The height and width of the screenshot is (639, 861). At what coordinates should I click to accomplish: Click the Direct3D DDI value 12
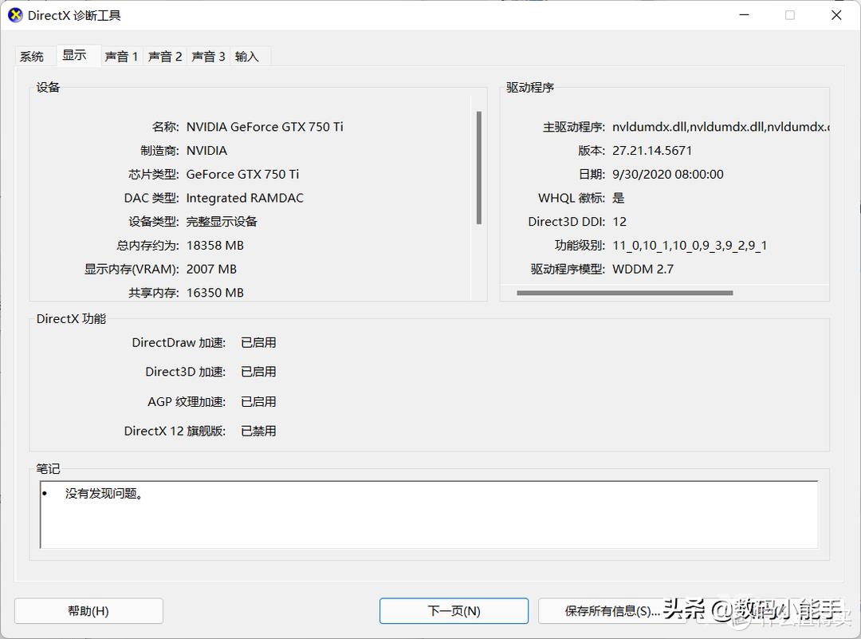coord(619,222)
